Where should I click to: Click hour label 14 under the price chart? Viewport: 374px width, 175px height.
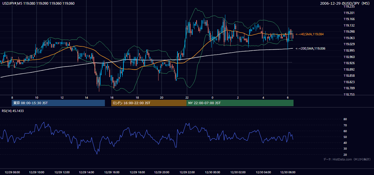(87, 97)
